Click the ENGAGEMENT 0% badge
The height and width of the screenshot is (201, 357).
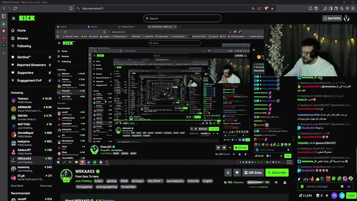pos(258,182)
